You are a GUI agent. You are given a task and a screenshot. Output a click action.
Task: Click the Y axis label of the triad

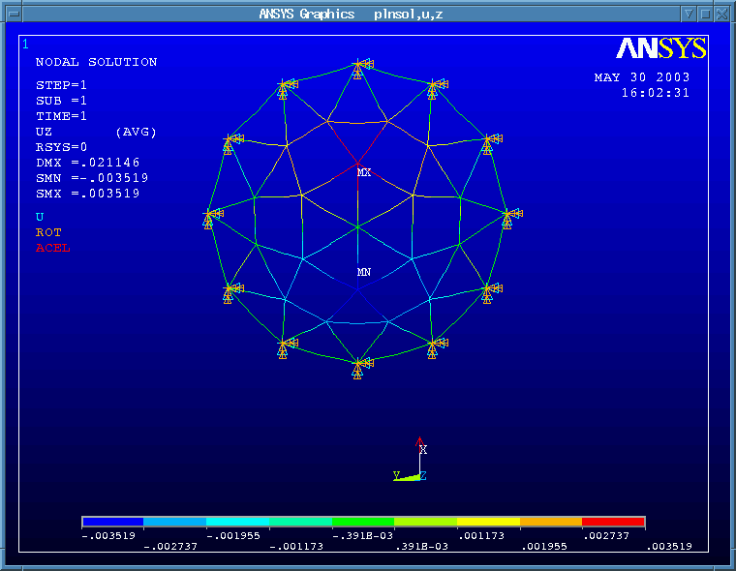tap(397, 475)
